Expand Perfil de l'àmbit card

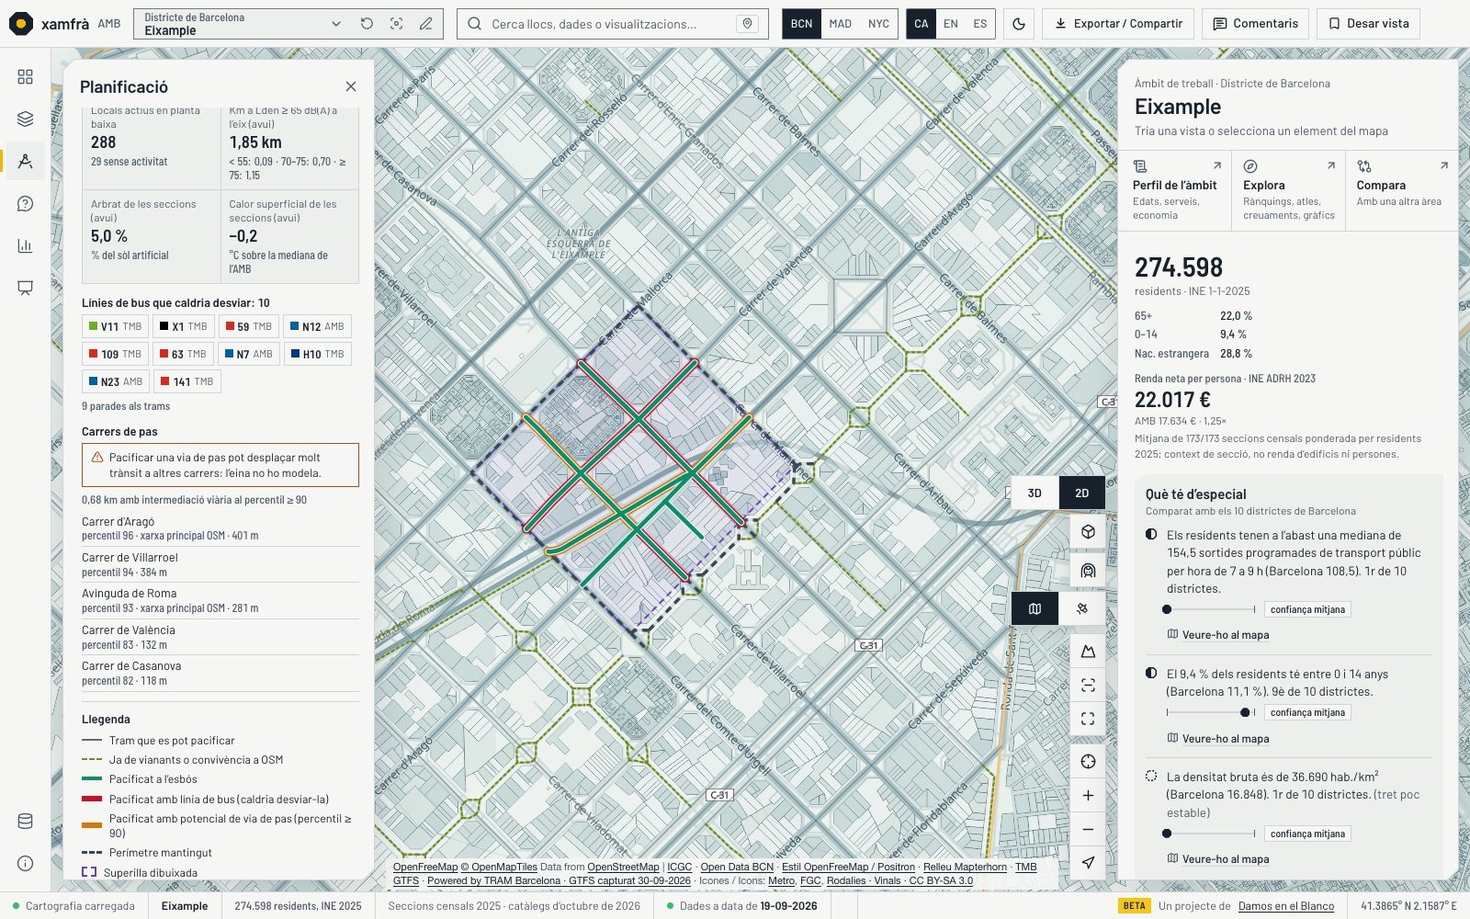click(1176, 191)
